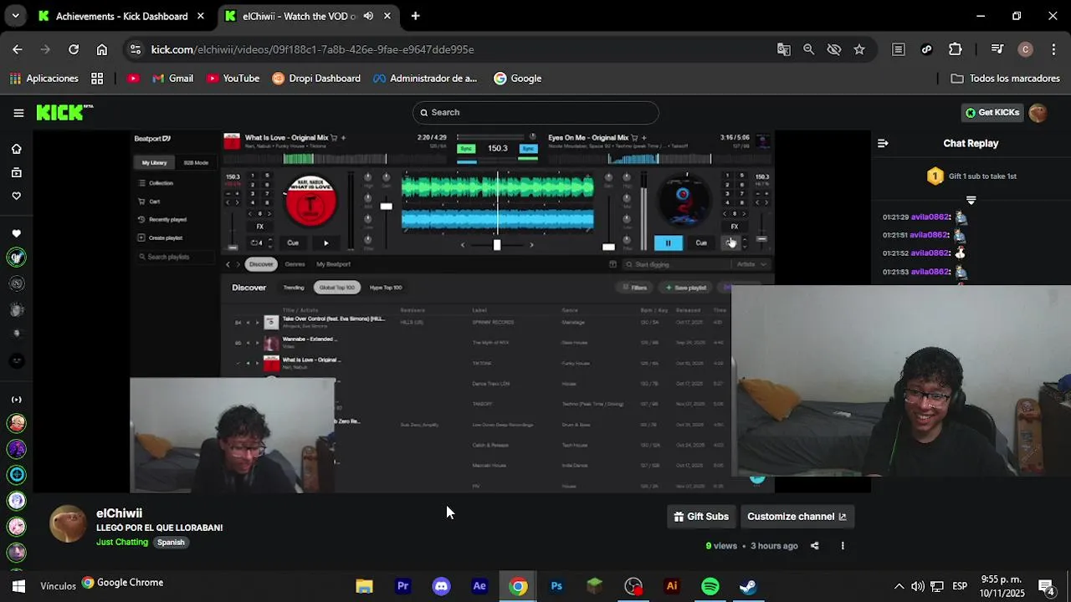1071x602 pixels.
Task: Select the Global Top 100 tab
Action: 337,288
